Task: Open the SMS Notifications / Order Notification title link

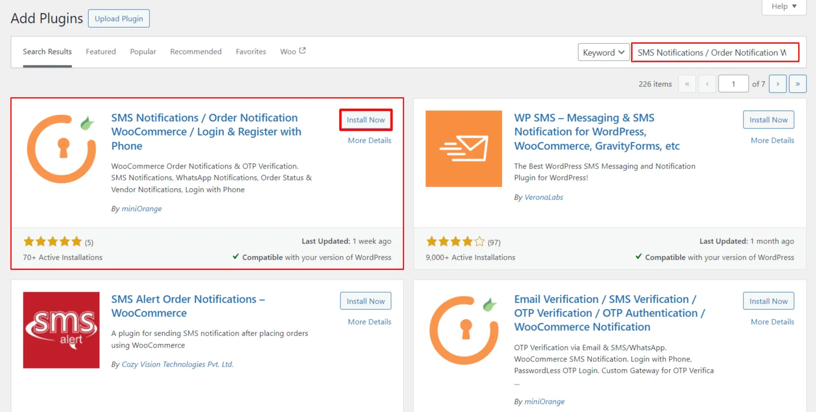Action: 206,132
